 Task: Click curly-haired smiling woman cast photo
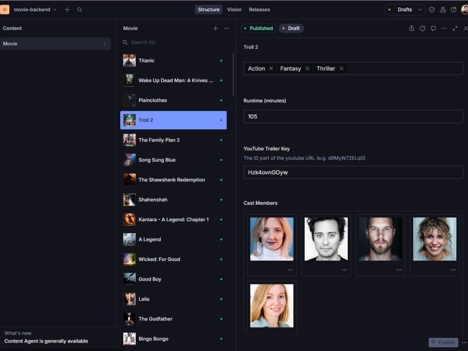[x=435, y=239]
